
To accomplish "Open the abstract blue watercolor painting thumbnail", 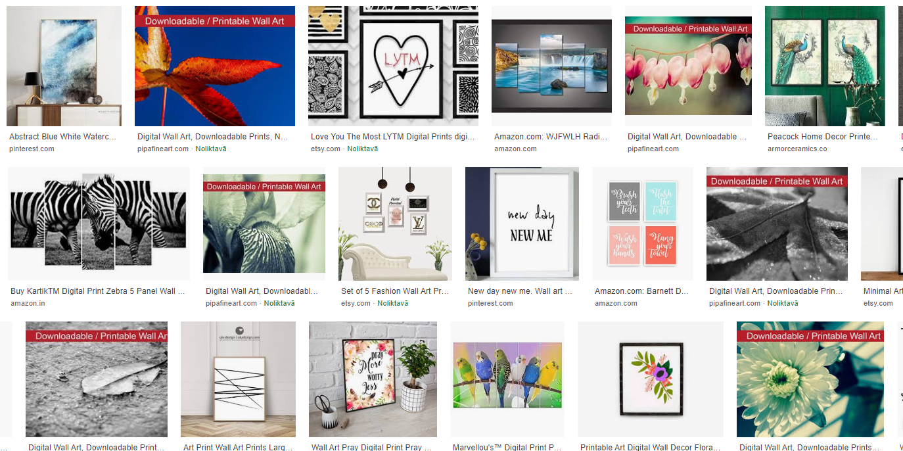I will click(64, 66).
